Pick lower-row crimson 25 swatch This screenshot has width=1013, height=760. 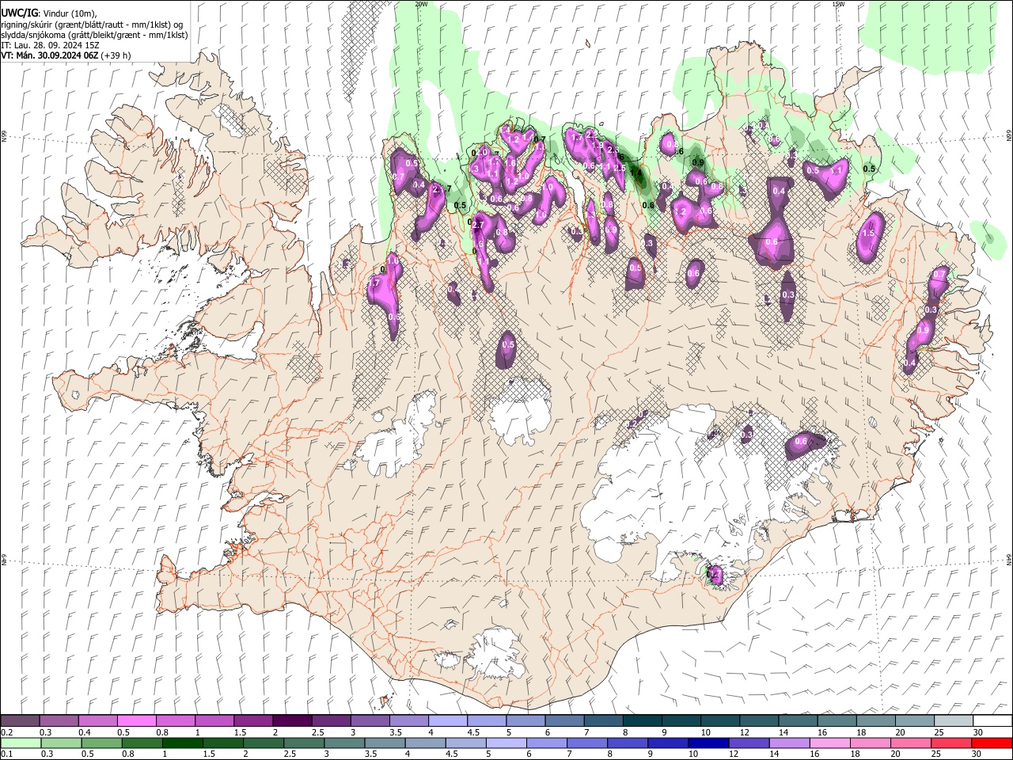951,743
